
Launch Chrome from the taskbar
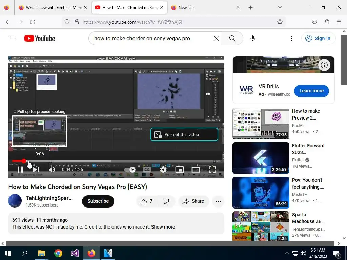coord(58,253)
